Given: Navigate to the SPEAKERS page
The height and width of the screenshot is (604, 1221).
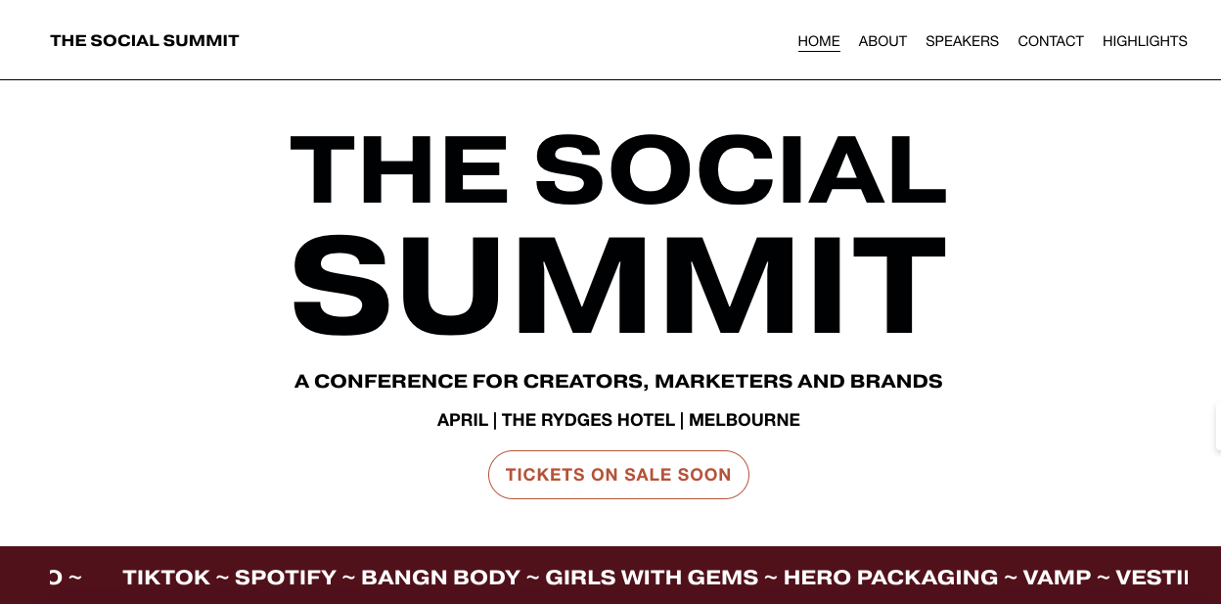Looking at the screenshot, I should click(962, 41).
